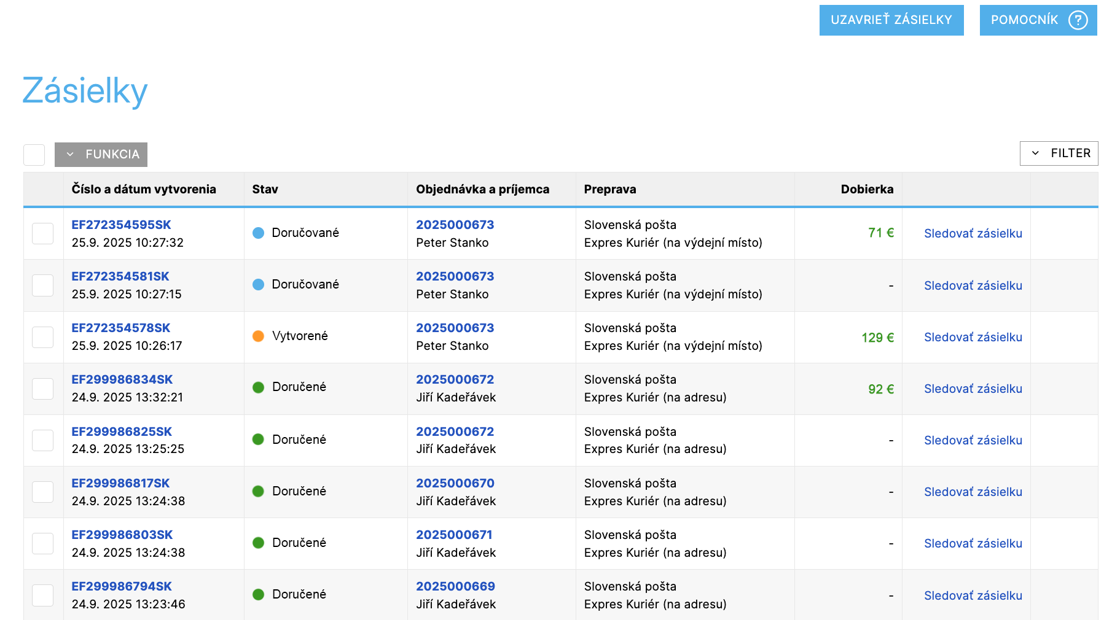Toggle the select-all checkbox beside Funkcia
Image resolution: width=1120 pixels, height=620 pixels.
click(34, 155)
